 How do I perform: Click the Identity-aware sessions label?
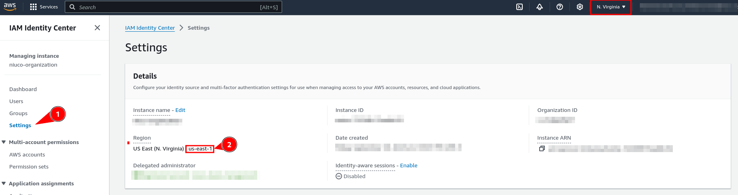coord(365,165)
